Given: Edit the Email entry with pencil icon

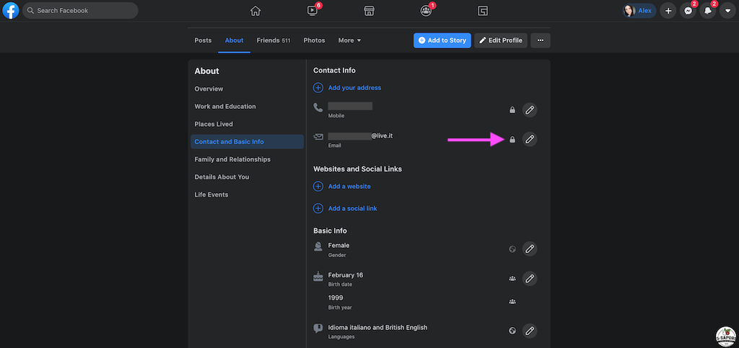Looking at the screenshot, I should (x=530, y=139).
